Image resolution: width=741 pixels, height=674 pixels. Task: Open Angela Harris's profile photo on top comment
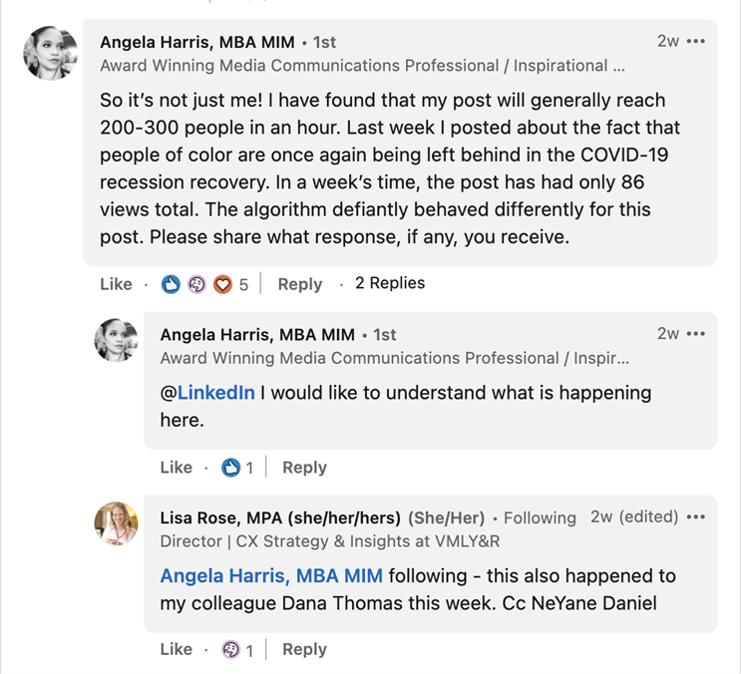coord(51,54)
